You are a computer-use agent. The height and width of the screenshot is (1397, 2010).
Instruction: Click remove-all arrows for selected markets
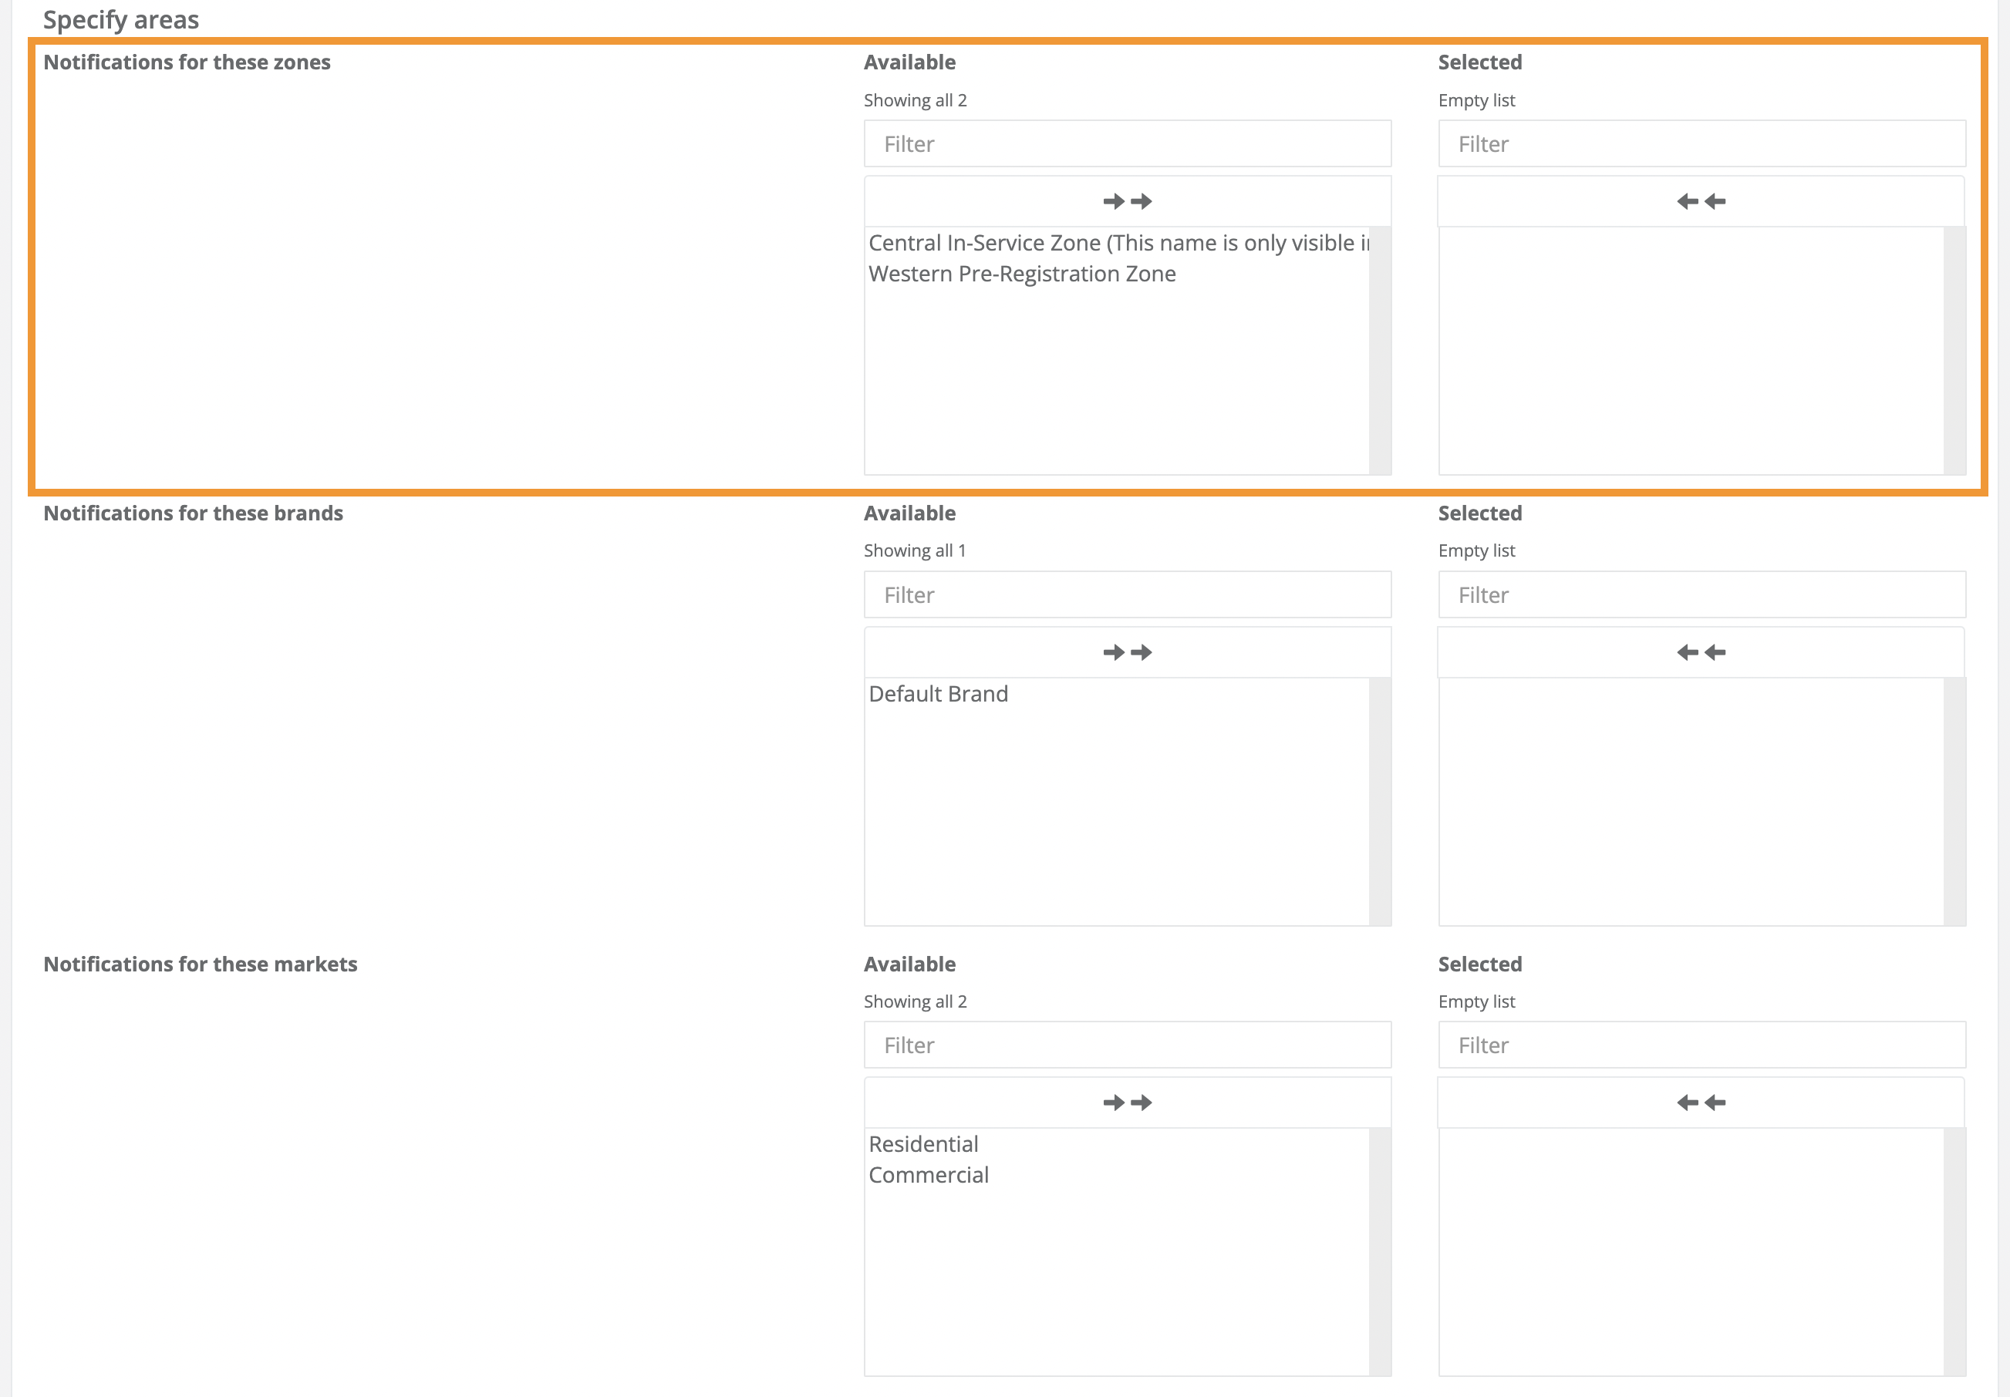[x=1700, y=1102]
